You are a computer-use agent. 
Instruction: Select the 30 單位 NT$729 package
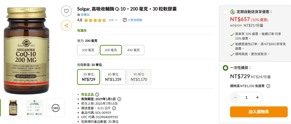pos(89,77)
